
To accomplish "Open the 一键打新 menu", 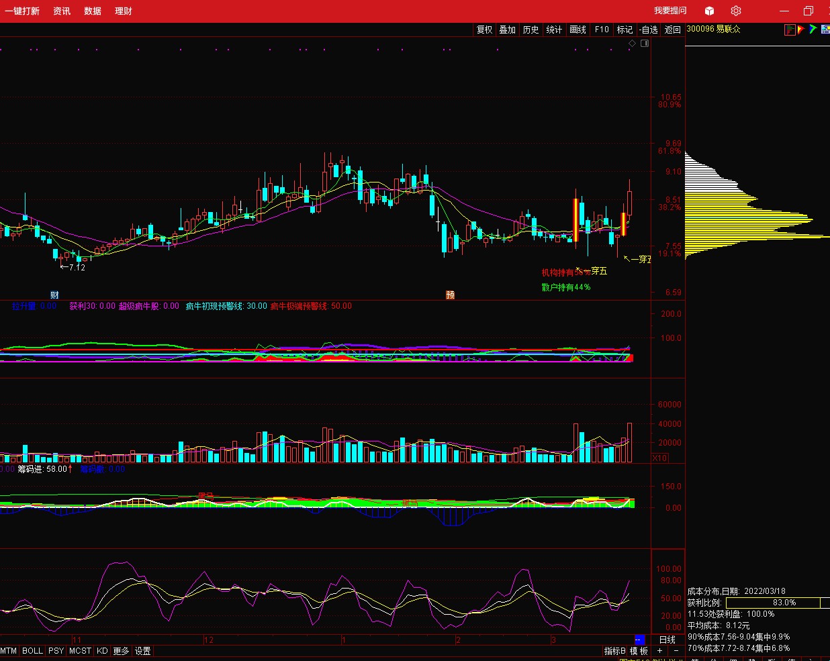I will coord(22,11).
